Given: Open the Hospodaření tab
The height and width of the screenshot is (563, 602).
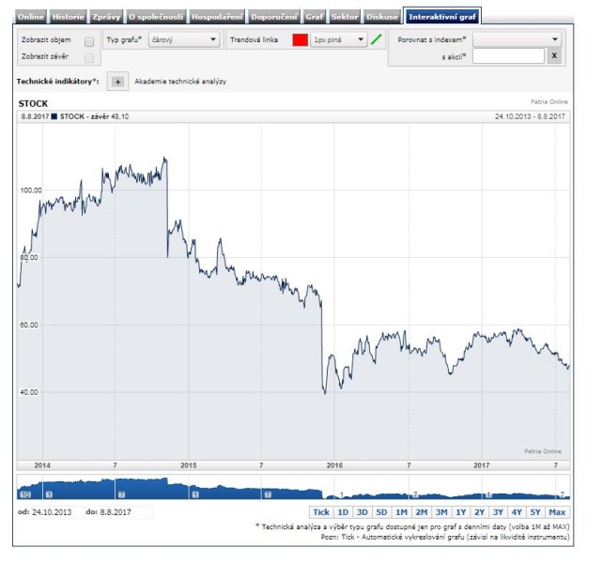Looking at the screenshot, I should point(217,17).
